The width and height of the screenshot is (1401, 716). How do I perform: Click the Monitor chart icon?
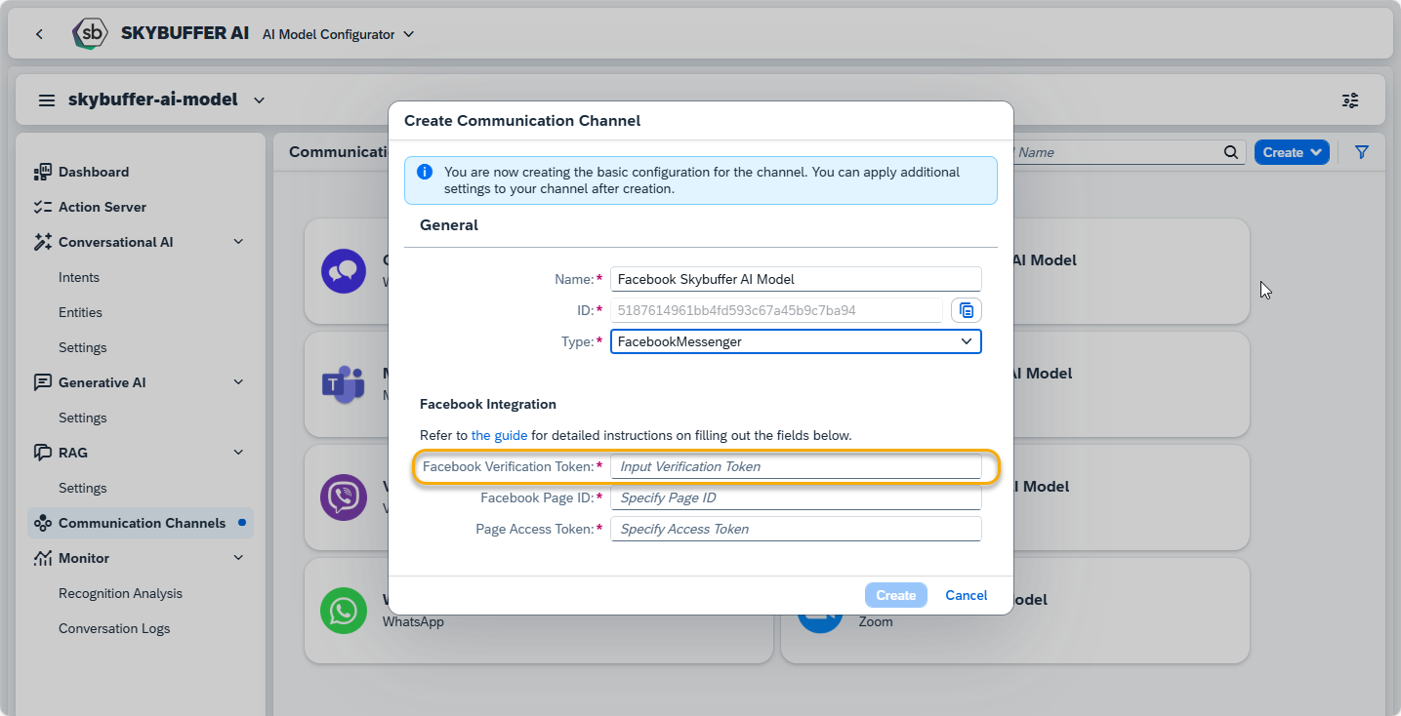[42, 558]
